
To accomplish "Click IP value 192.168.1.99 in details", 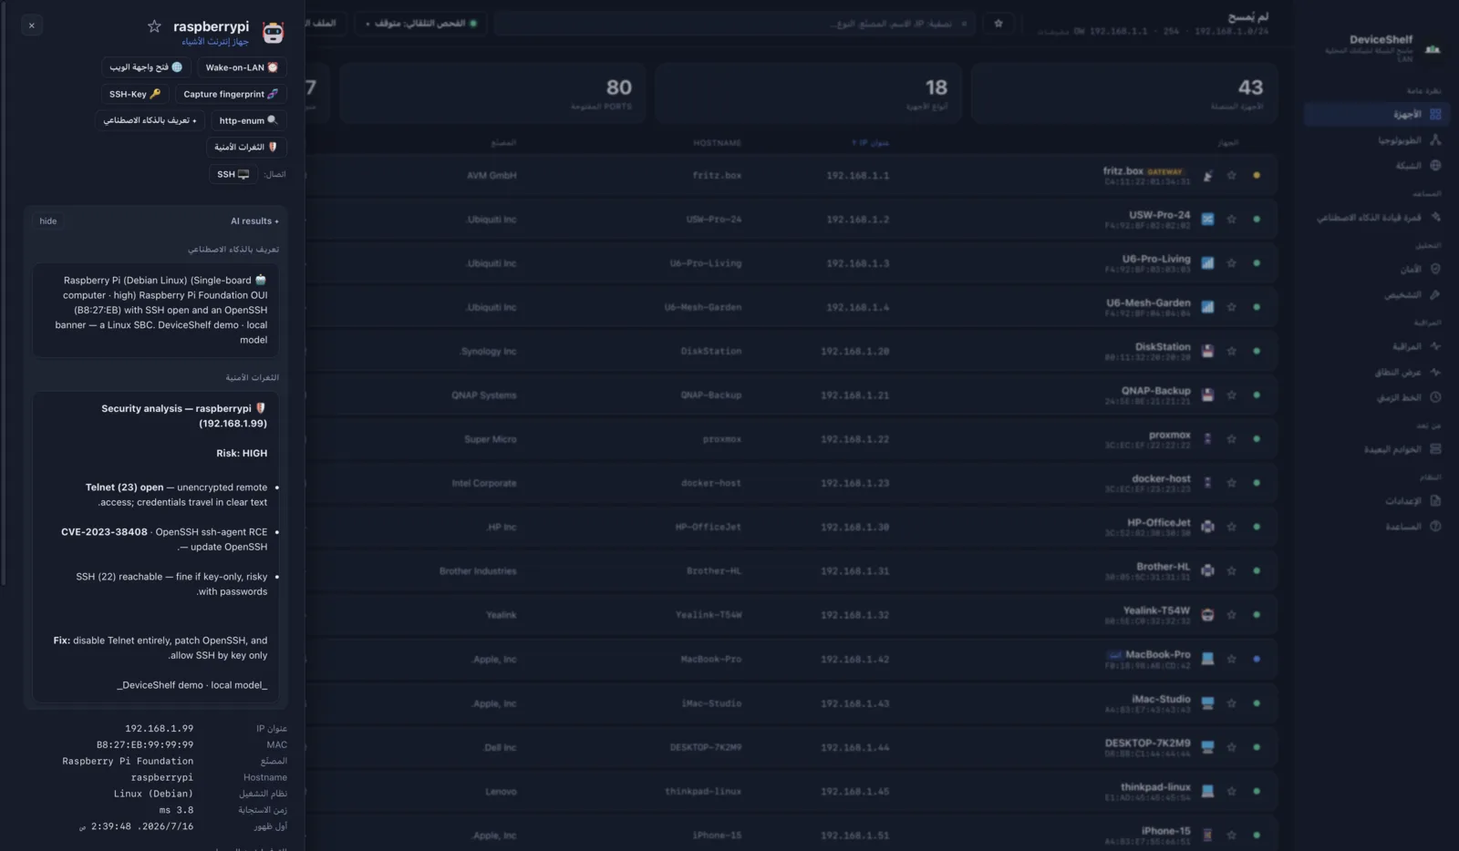I will [159, 729].
